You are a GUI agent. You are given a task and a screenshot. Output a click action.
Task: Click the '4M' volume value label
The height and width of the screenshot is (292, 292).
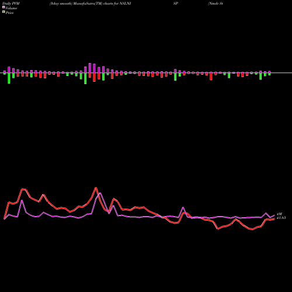coord(279,214)
